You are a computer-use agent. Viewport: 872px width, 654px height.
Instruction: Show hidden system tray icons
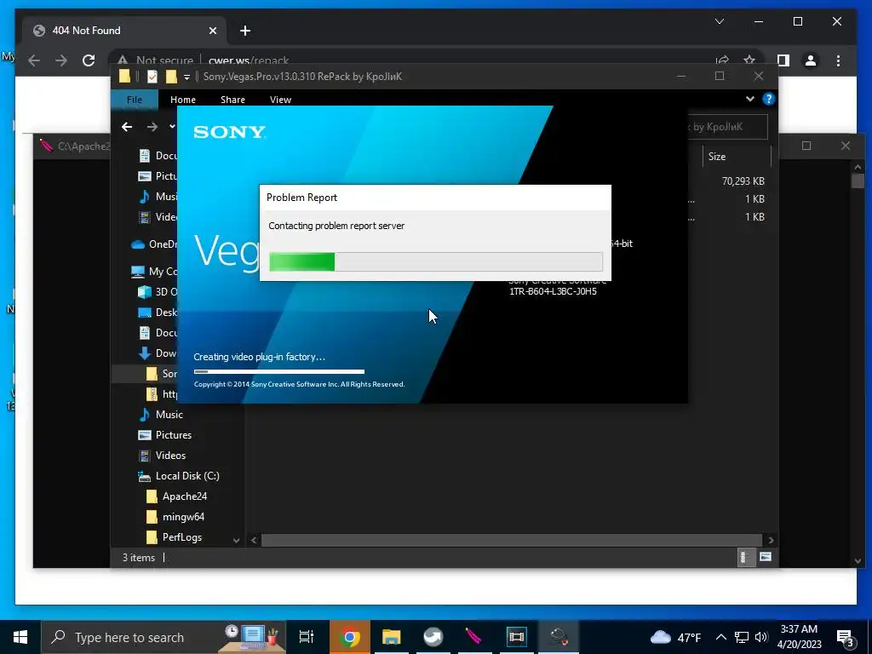tap(720, 637)
